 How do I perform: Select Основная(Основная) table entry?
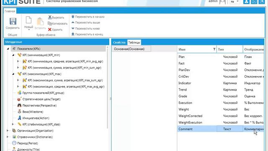pyautogui.click(x=131, y=49)
